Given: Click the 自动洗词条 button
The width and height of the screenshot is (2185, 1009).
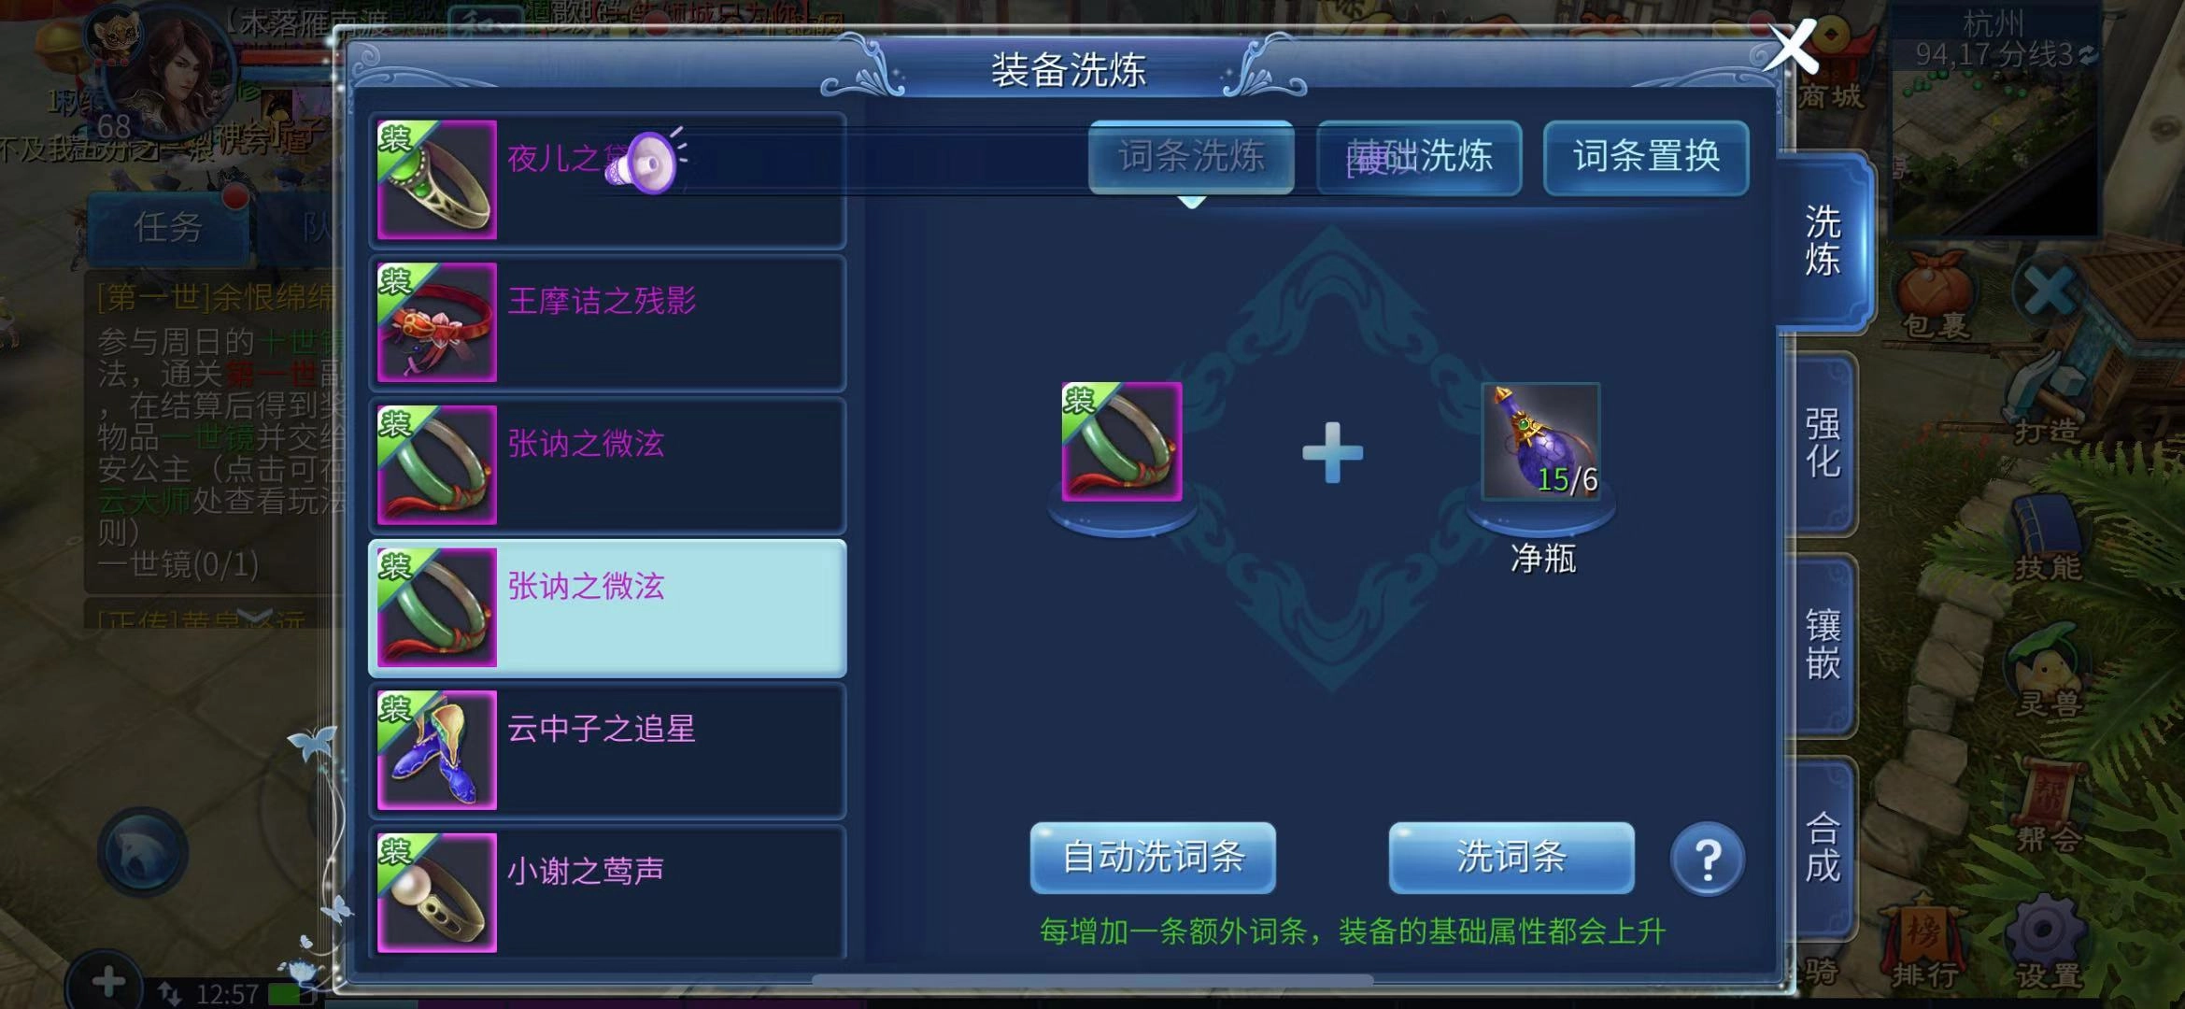Looking at the screenshot, I should coord(1153,858).
